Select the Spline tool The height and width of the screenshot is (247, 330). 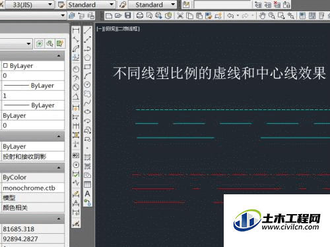pos(88,103)
